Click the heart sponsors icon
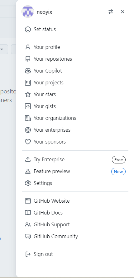The image size is (134, 278). click(28, 142)
